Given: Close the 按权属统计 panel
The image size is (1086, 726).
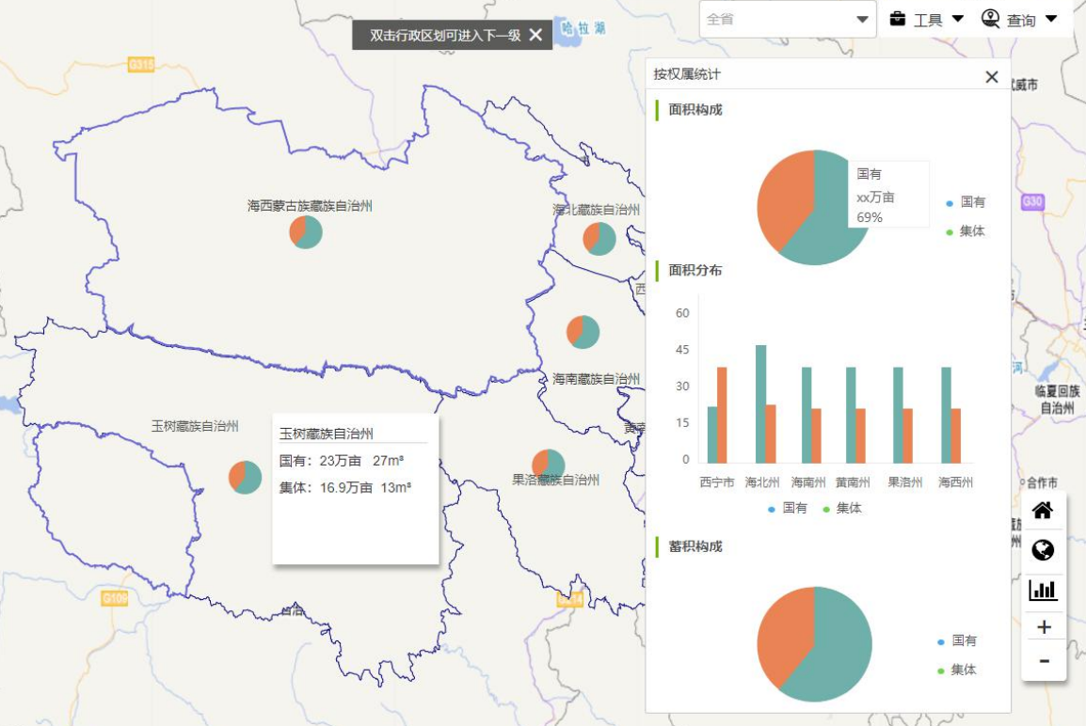Looking at the screenshot, I should pos(991,77).
